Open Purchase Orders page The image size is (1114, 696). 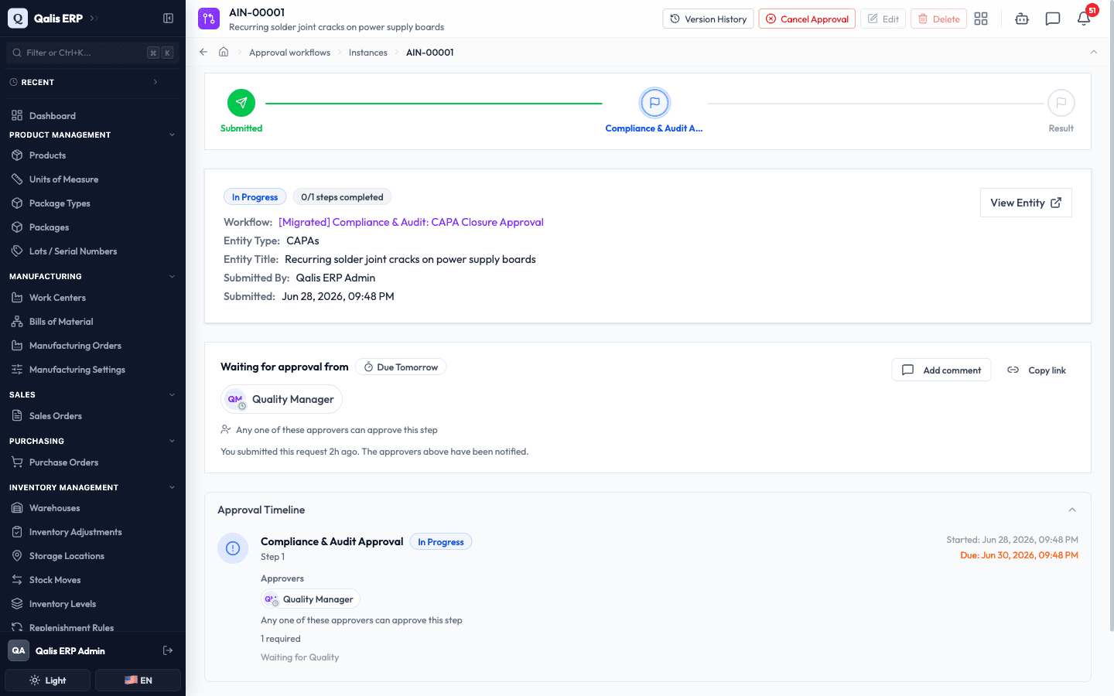tap(93, 462)
